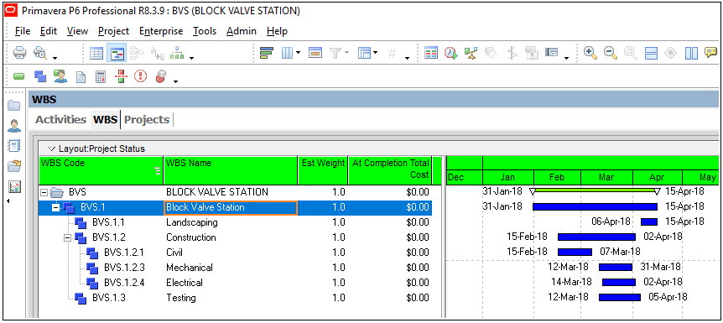
Task: Click the Group and Sort icon
Action: coord(365,53)
